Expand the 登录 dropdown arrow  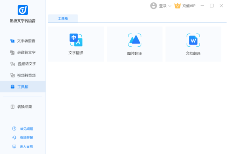(x=170, y=6)
